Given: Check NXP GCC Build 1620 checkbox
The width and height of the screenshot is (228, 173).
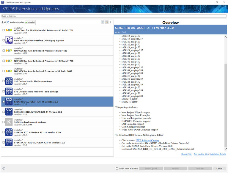Looking at the screenshot, I should (x=4, y=51).
